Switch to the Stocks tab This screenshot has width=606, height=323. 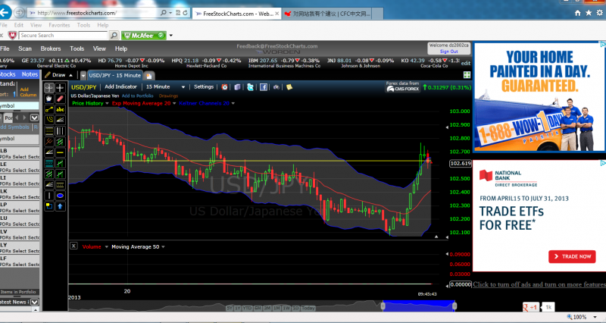coord(8,74)
